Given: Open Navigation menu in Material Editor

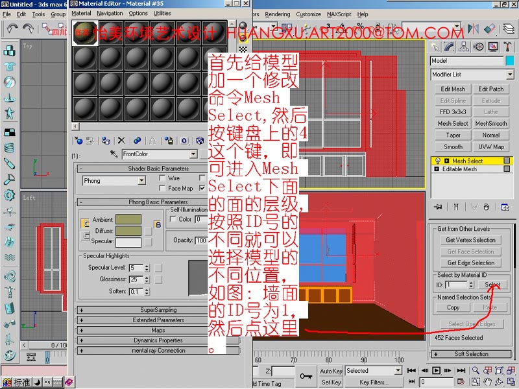Looking at the screenshot, I should 110,13.
